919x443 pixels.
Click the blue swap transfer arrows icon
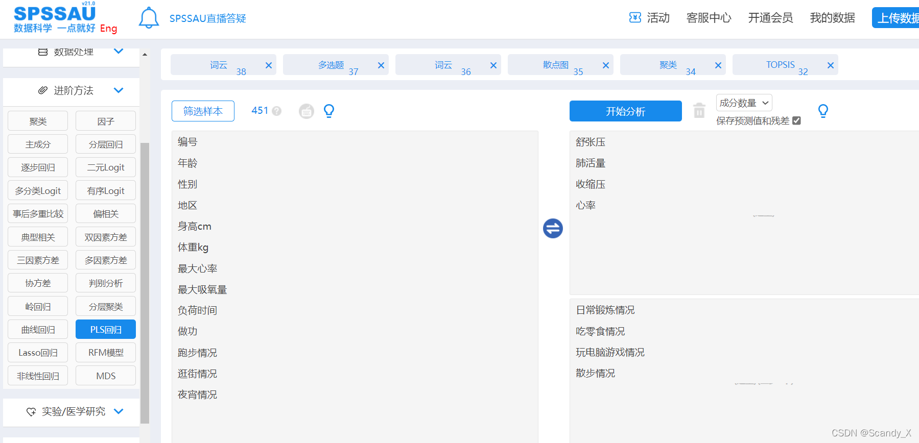(553, 228)
